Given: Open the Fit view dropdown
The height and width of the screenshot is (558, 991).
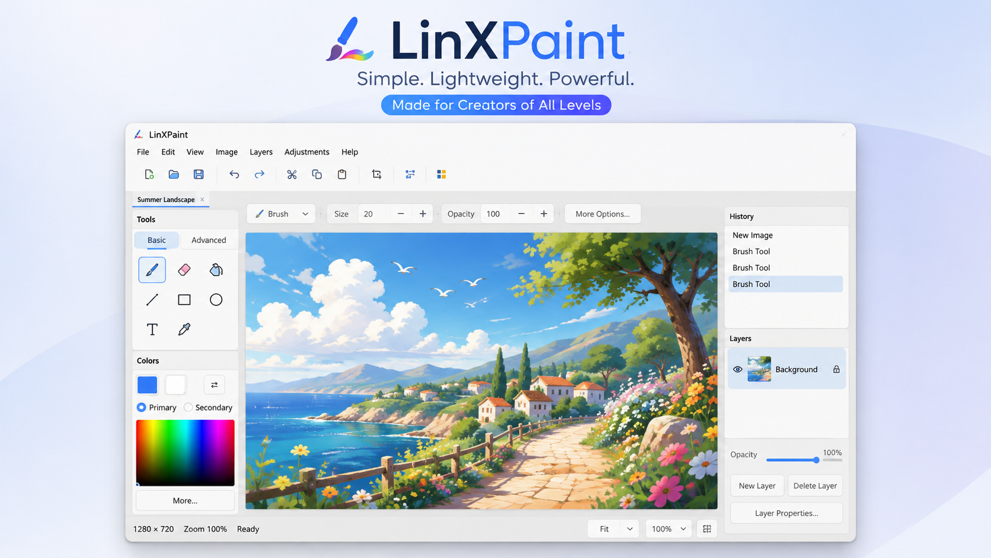Looking at the screenshot, I should click(614, 529).
